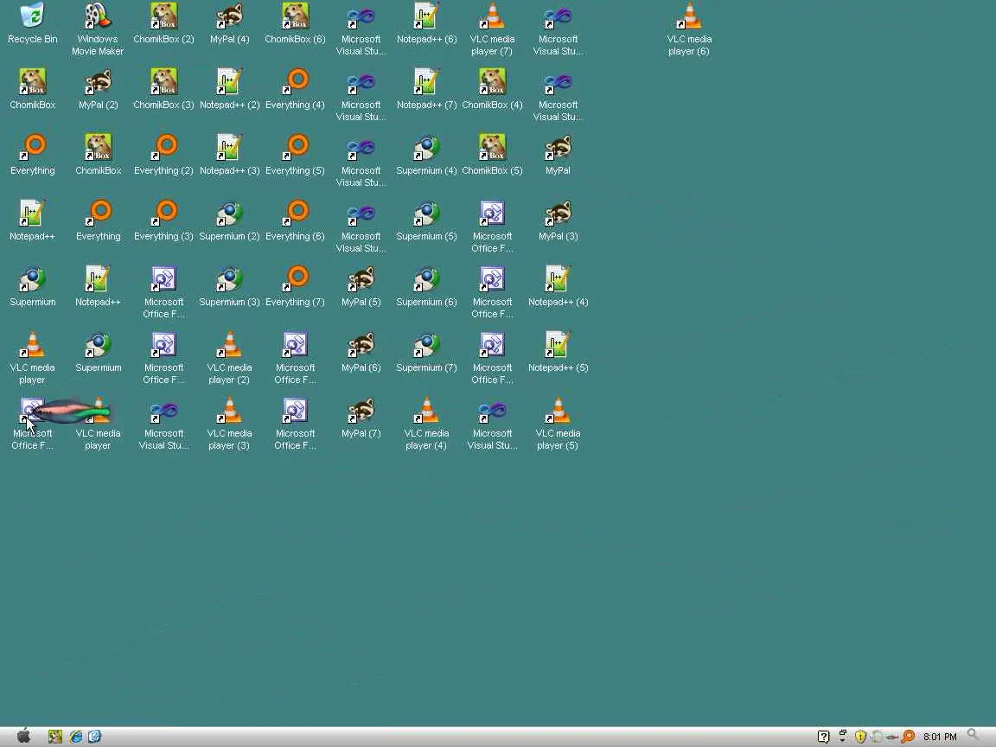Open the Apple logo start menu
The width and height of the screenshot is (996, 747).
click(x=23, y=736)
